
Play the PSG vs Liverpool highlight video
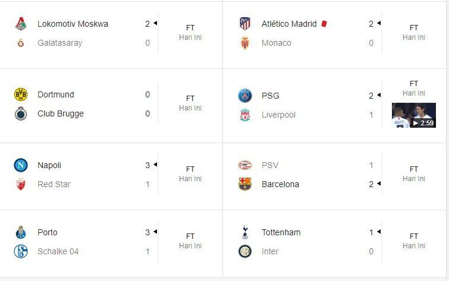[413, 116]
